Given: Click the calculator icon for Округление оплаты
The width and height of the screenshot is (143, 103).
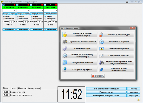Looking at the screenshot, I should tap(65, 63).
